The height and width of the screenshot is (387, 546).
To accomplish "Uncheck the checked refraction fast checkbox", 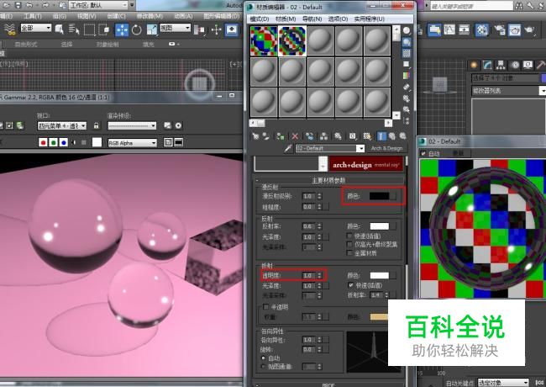I will coord(350,285).
